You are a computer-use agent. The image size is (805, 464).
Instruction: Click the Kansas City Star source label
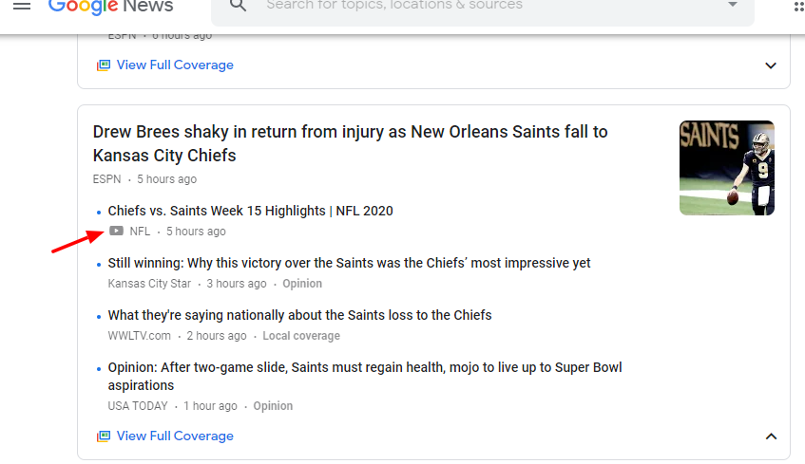(149, 284)
